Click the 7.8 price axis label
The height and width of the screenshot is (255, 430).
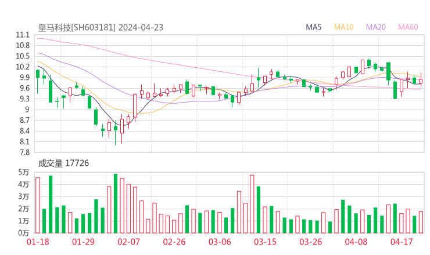pos(24,152)
